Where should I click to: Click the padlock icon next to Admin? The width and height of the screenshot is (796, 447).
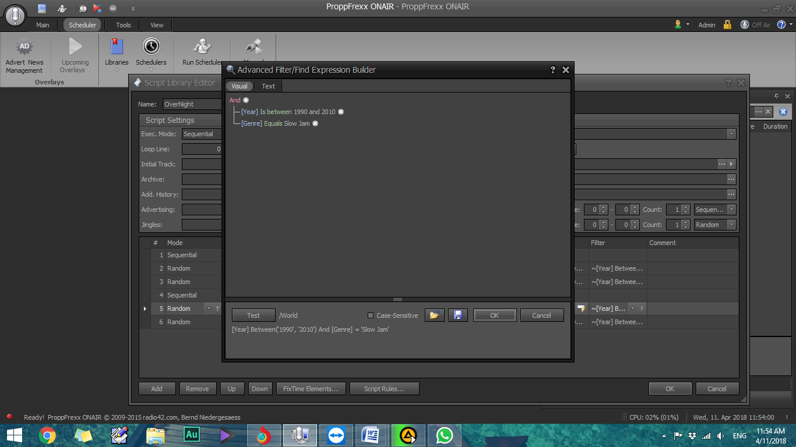coord(727,25)
